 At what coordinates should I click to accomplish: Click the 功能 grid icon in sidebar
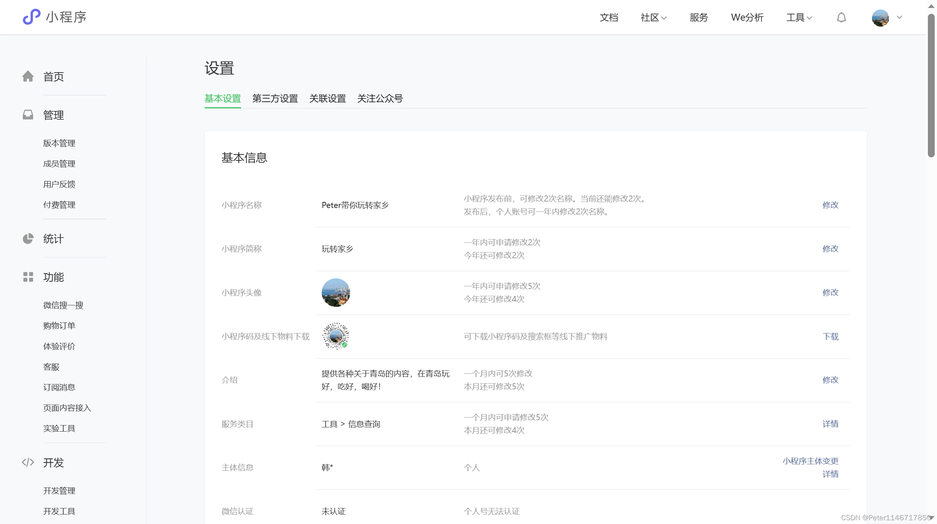tap(28, 277)
